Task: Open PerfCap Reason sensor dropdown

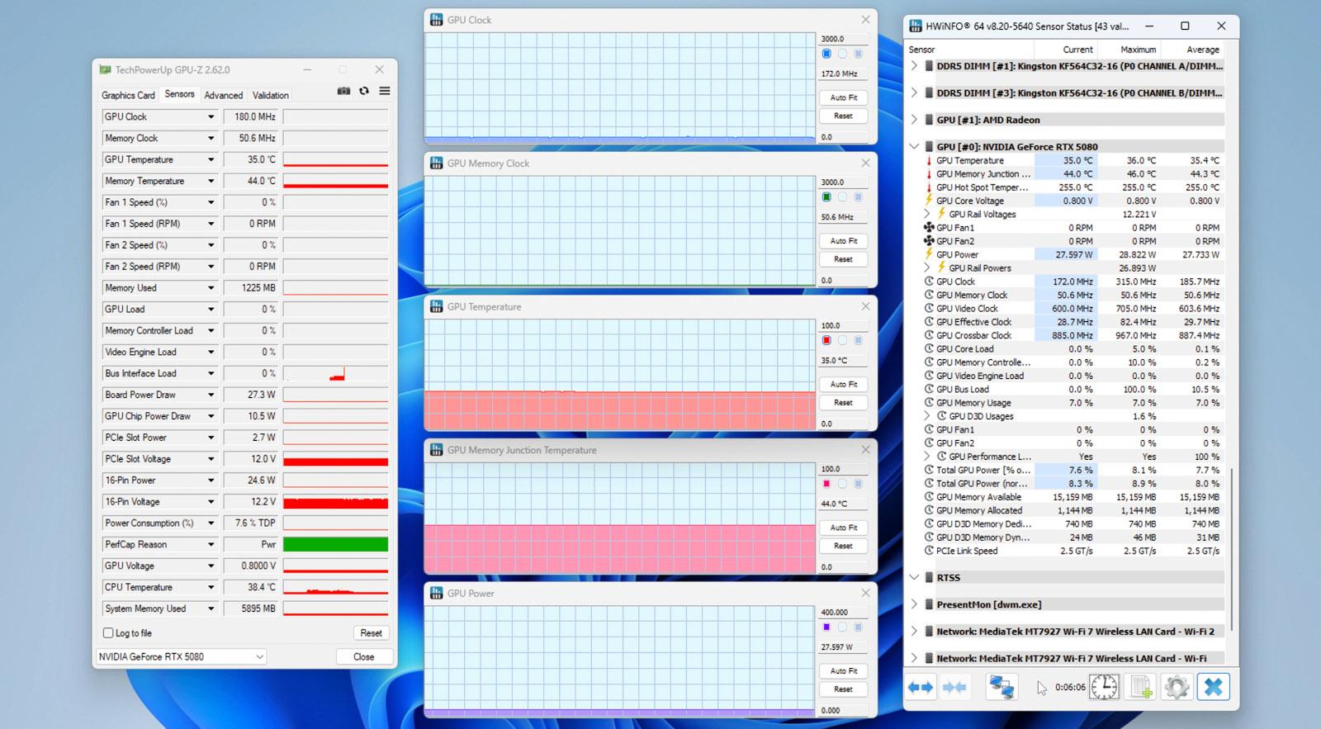Action: [x=211, y=545]
